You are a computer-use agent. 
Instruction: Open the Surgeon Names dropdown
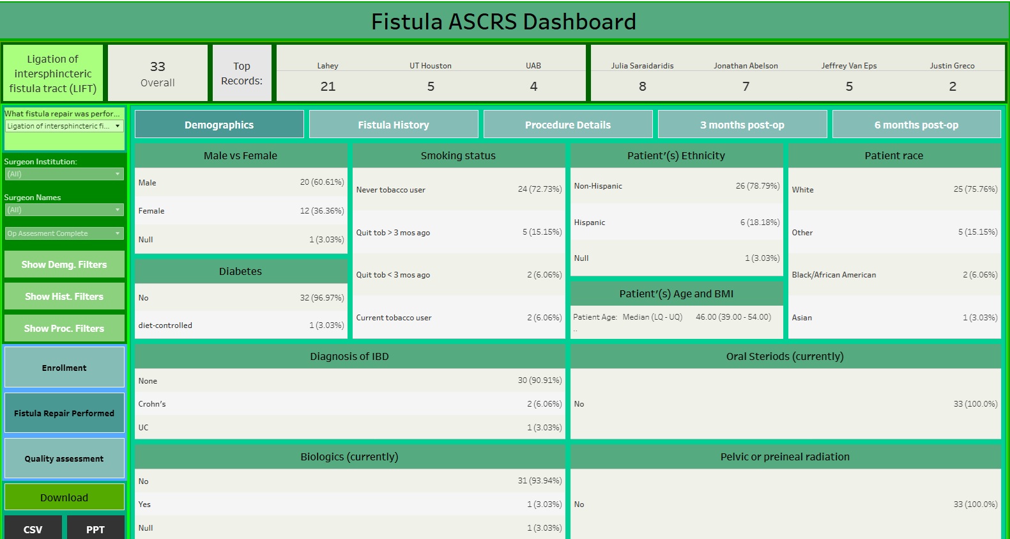[x=64, y=210]
